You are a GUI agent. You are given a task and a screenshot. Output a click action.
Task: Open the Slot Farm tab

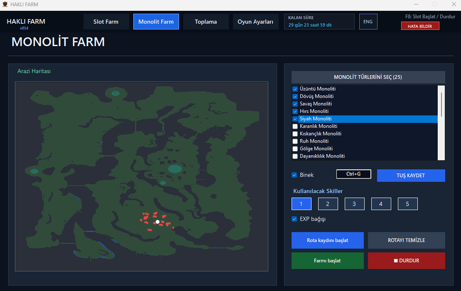click(106, 22)
